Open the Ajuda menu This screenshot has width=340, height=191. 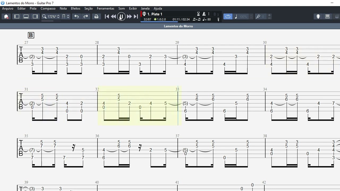pos(158,8)
